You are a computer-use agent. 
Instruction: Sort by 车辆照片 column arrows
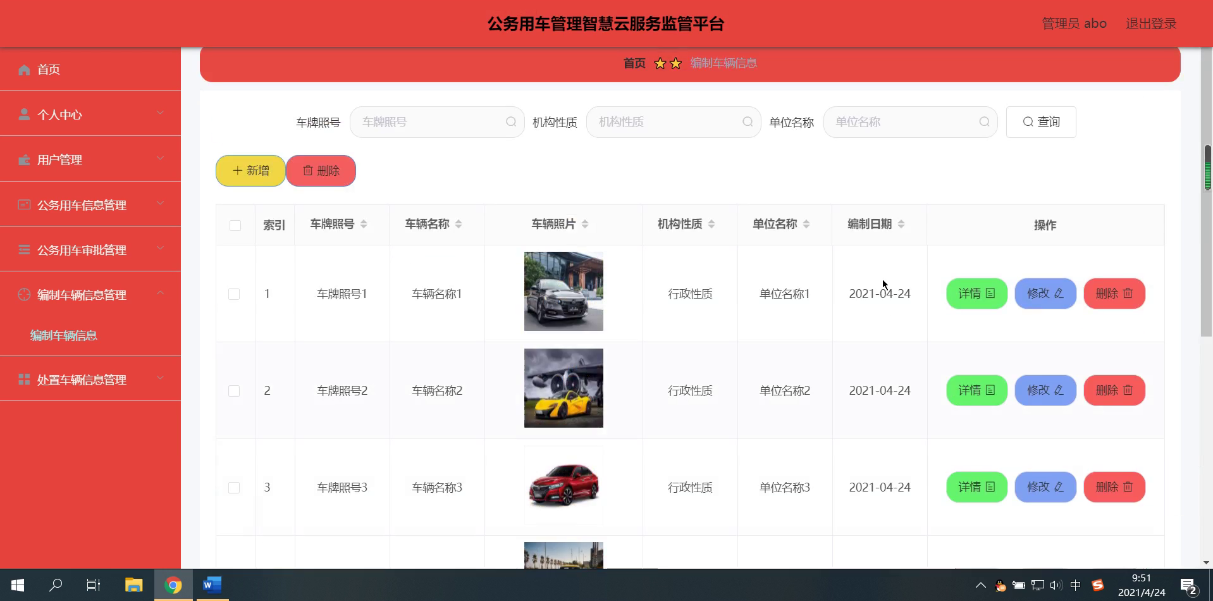(x=585, y=224)
